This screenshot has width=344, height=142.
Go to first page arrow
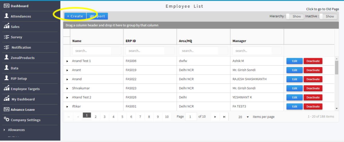pos(68,117)
